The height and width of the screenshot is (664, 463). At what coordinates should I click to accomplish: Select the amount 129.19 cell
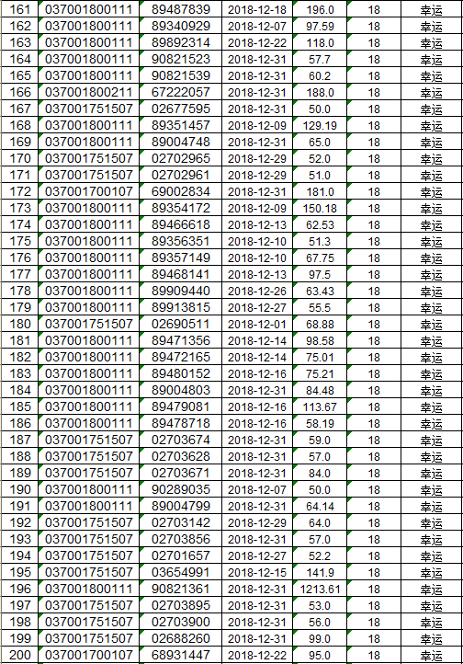[320, 125]
